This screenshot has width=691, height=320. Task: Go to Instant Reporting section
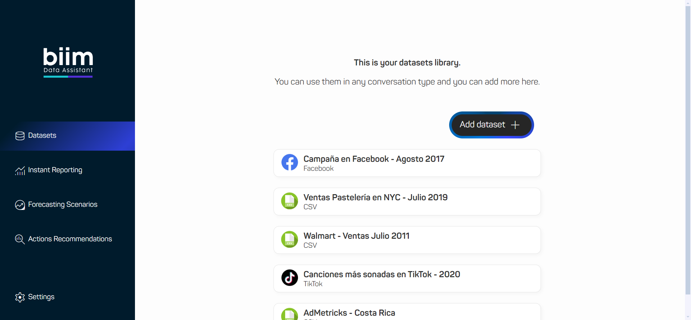tap(55, 170)
